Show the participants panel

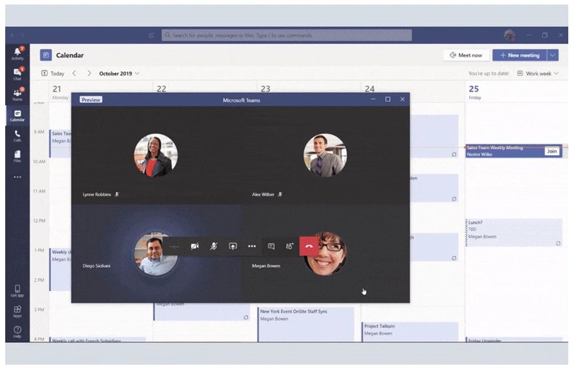coord(289,246)
